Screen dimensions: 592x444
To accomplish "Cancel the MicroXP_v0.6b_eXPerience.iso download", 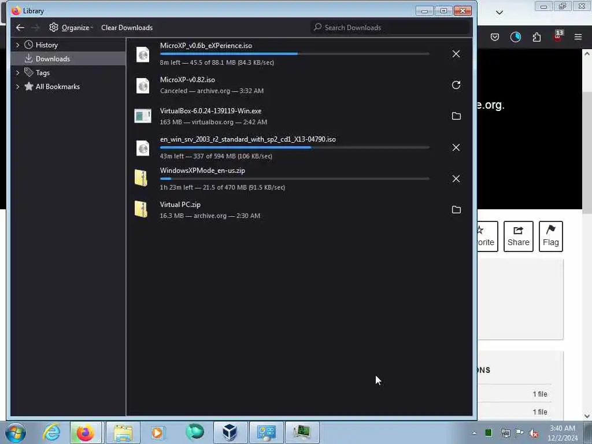I will pos(456,54).
